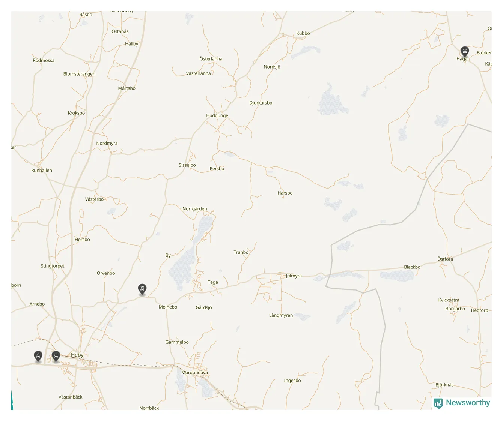
Task: Click the accident marker near Haga
Action: (465, 51)
